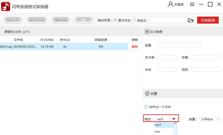Image resolution: width=223 pixels, height=135 pixels.
Task: Click the 大小(mb) column header
Action: click(47, 40)
